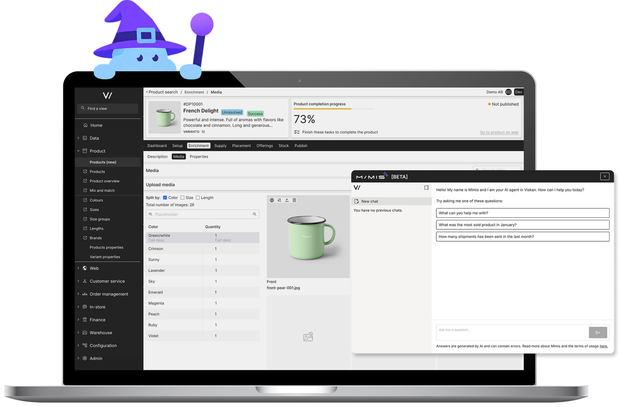Screen dimensions: 620x407
Task: Click the ED profile avatar in the top bar
Action: (510, 92)
